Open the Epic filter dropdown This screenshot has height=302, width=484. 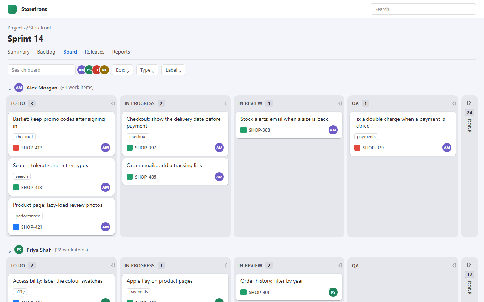click(x=123, y=70)
